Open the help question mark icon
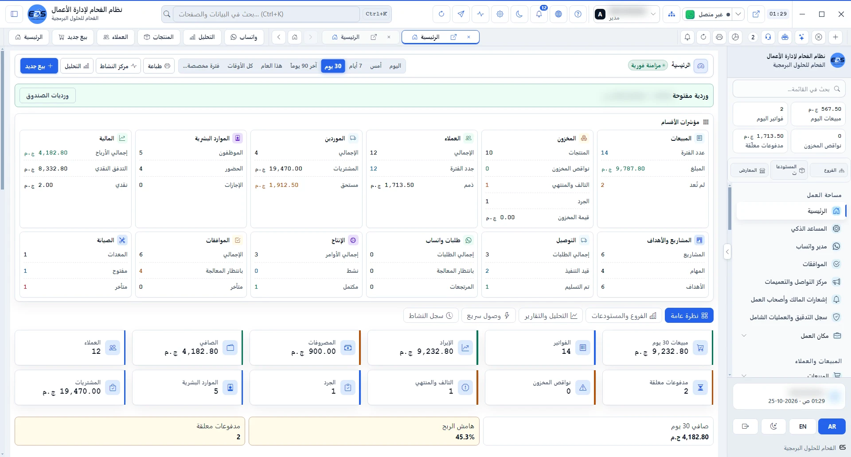Image resolution: width=851 pixels, height=457 pixels. (x=578, y=14)
